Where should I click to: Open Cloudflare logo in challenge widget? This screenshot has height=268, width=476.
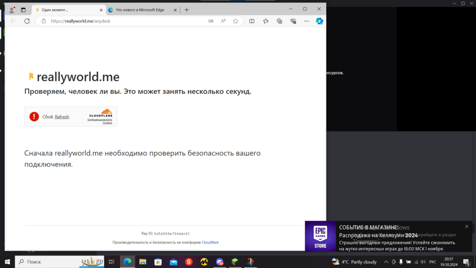pyautogui.click(x=100, y=113)
